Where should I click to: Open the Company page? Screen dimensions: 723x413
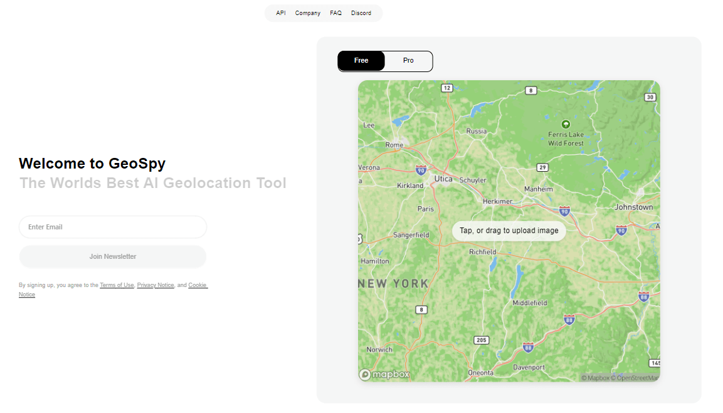pyautogui.click(x=307, y=13)
